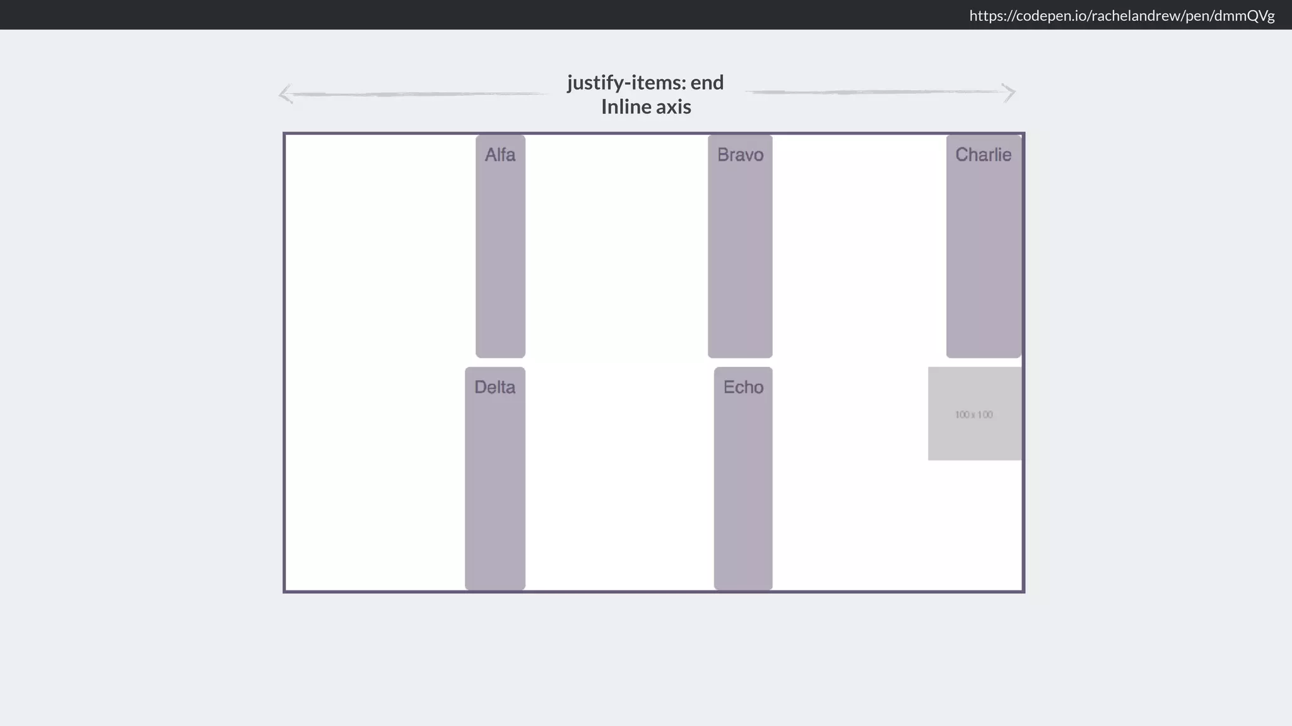Choose the Delta grid item
The width and height of the screenshot is (1292, 726).
(x=495, y=479)
